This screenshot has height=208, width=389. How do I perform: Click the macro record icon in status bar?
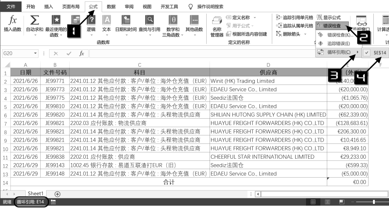(x=53, y=202)
